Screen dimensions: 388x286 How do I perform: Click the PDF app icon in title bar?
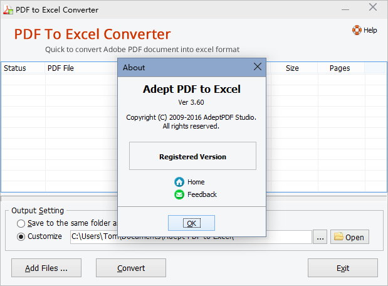coord(8,9)
